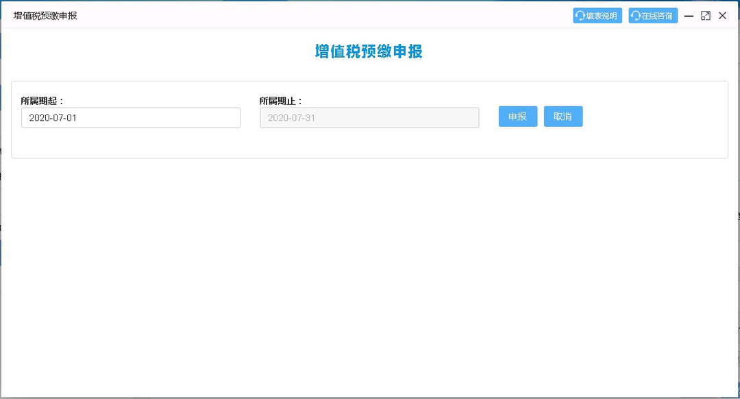Click the 增值税预缴申报 blue page heading

pos(369,51)
